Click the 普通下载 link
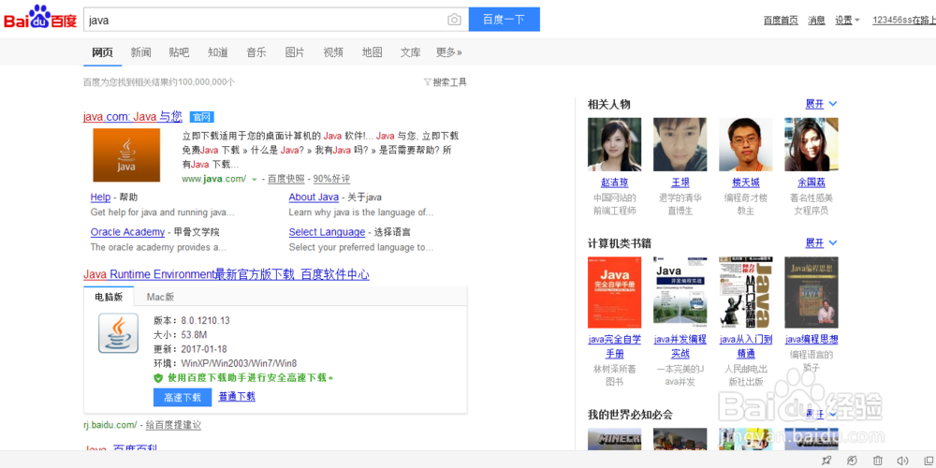The height and width of the screenshot is (468, 936). [x=237, y=396]
